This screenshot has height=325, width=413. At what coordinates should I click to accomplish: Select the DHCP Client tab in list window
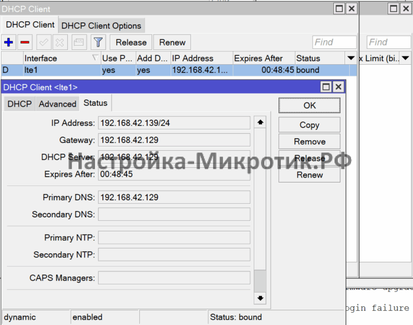click(30, 25)
